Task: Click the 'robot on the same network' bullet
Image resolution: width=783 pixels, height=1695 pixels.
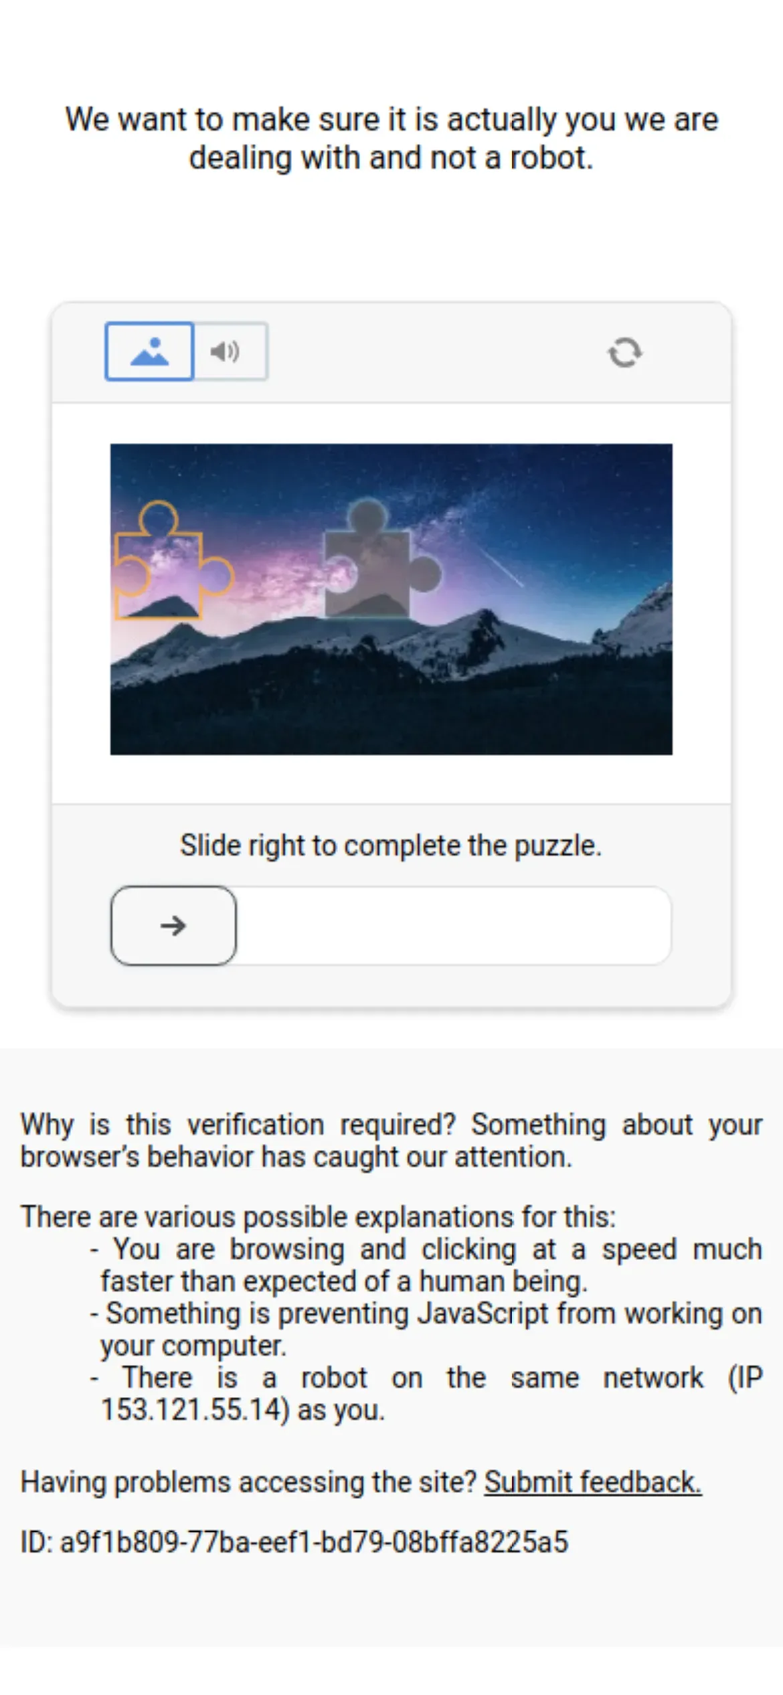Action: [427, 1394]
